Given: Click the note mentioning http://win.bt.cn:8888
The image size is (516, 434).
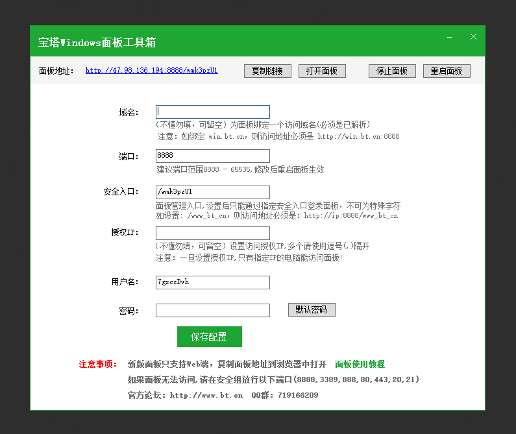Looking at the screenshot, I should point(278,136).
